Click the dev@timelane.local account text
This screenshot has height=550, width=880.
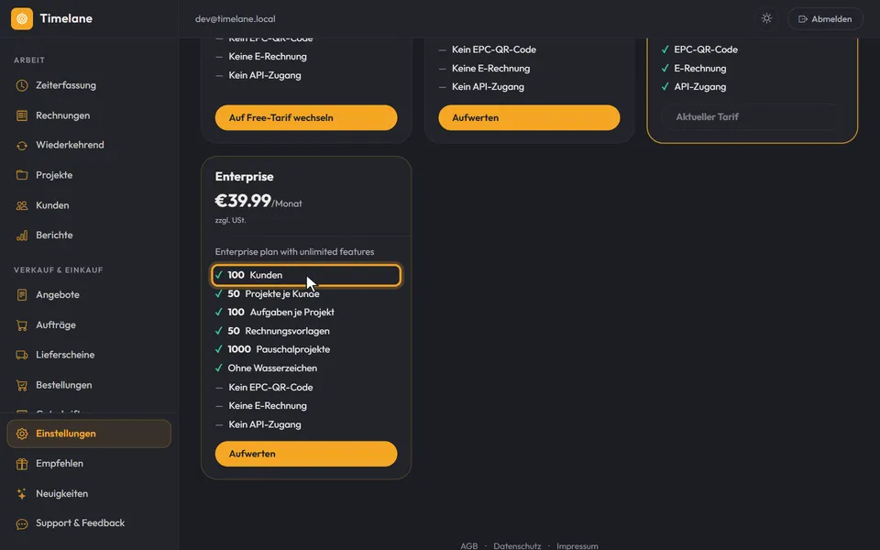point(236,18)
